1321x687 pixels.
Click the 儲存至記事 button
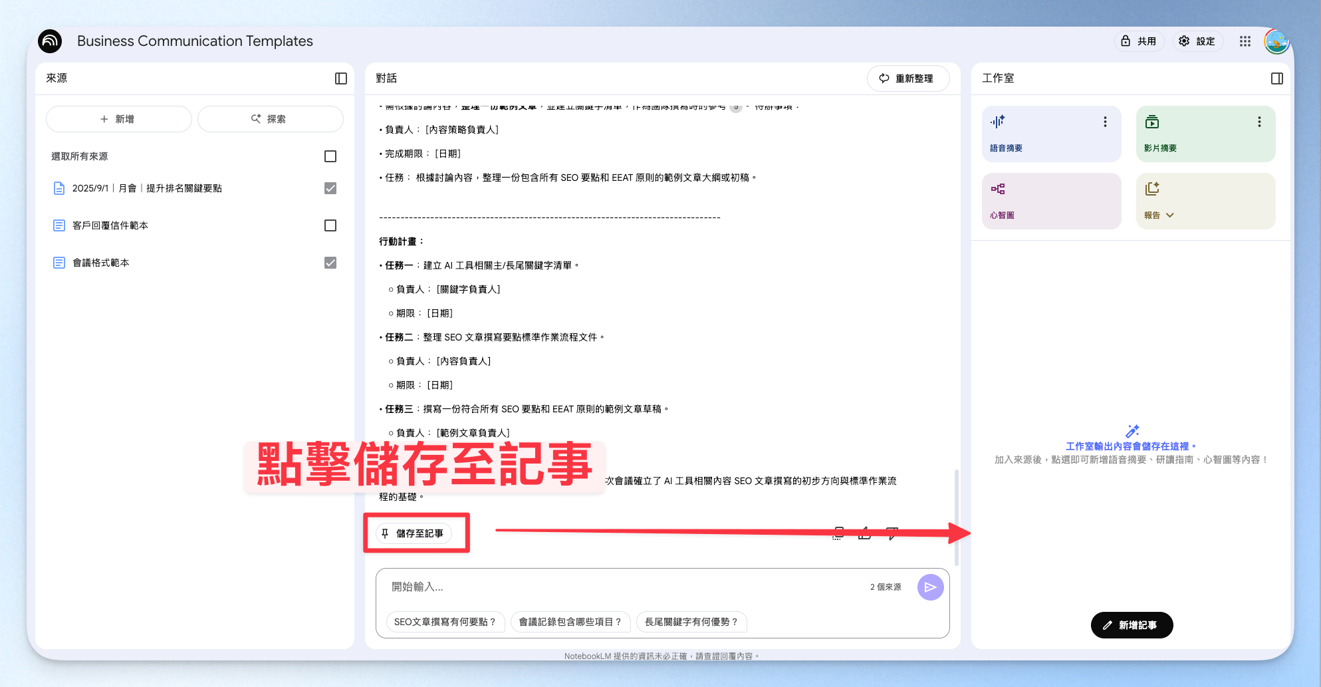[x=414, y=533]
